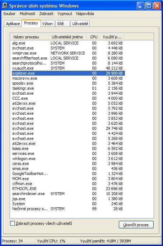Select the services.exe process
The image size is (163, 246).
coord(68,153)
